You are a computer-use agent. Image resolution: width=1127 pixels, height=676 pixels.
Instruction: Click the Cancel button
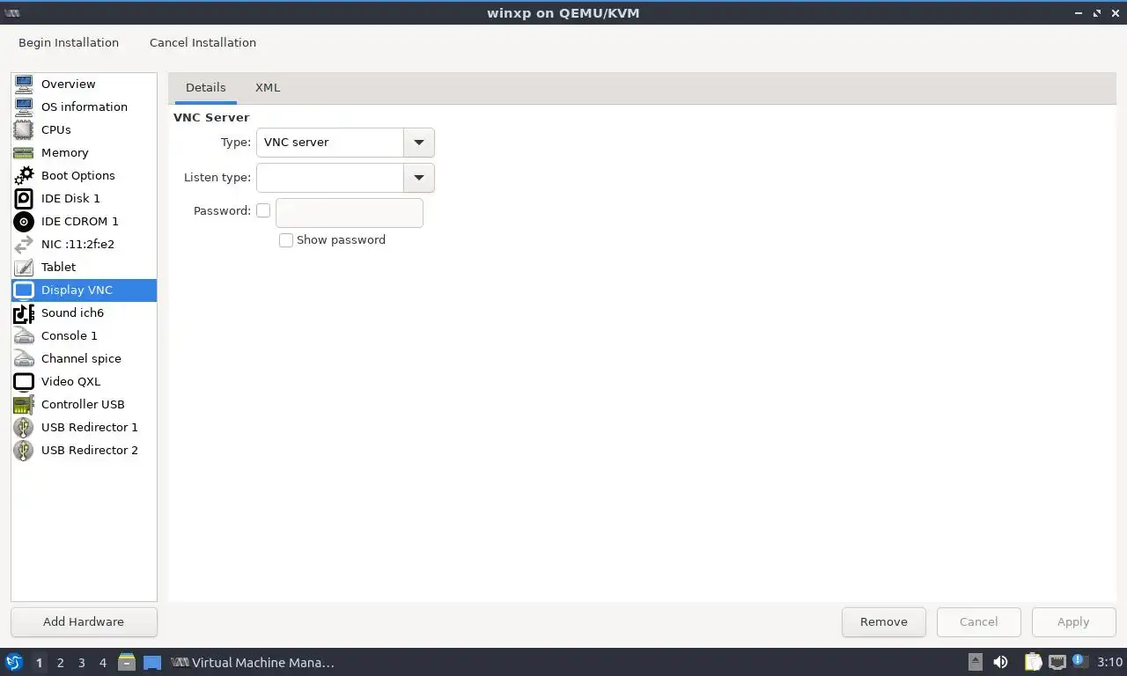(979, 621)
